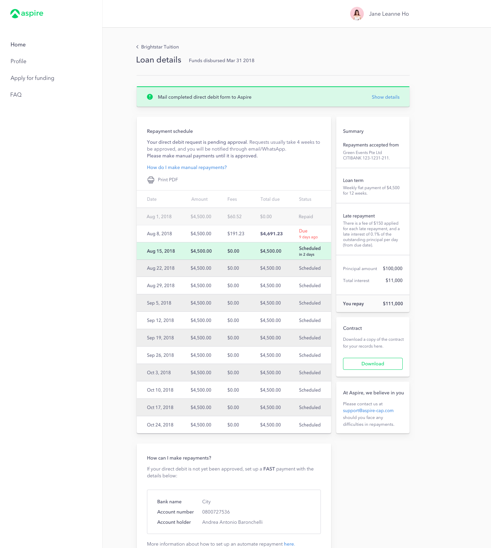Viewport: 491px width, 548px height.
Task: Email support@aspire-cap.com link
Action: tap(368, 410)
